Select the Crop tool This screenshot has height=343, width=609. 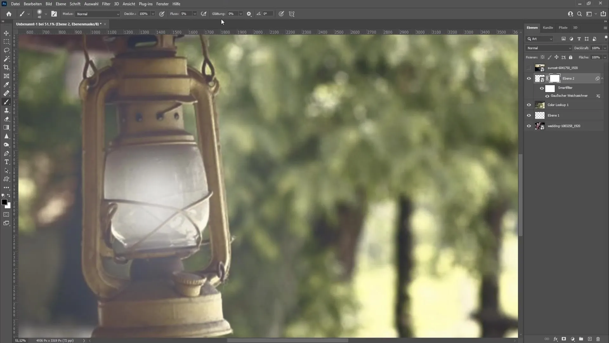pos(6,67)
